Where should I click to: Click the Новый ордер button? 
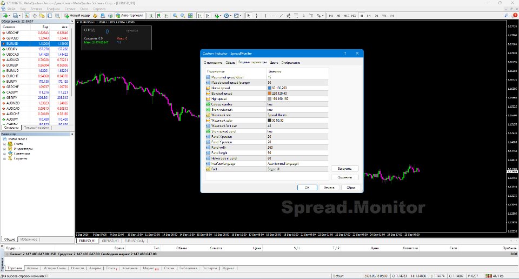(77, 16)
